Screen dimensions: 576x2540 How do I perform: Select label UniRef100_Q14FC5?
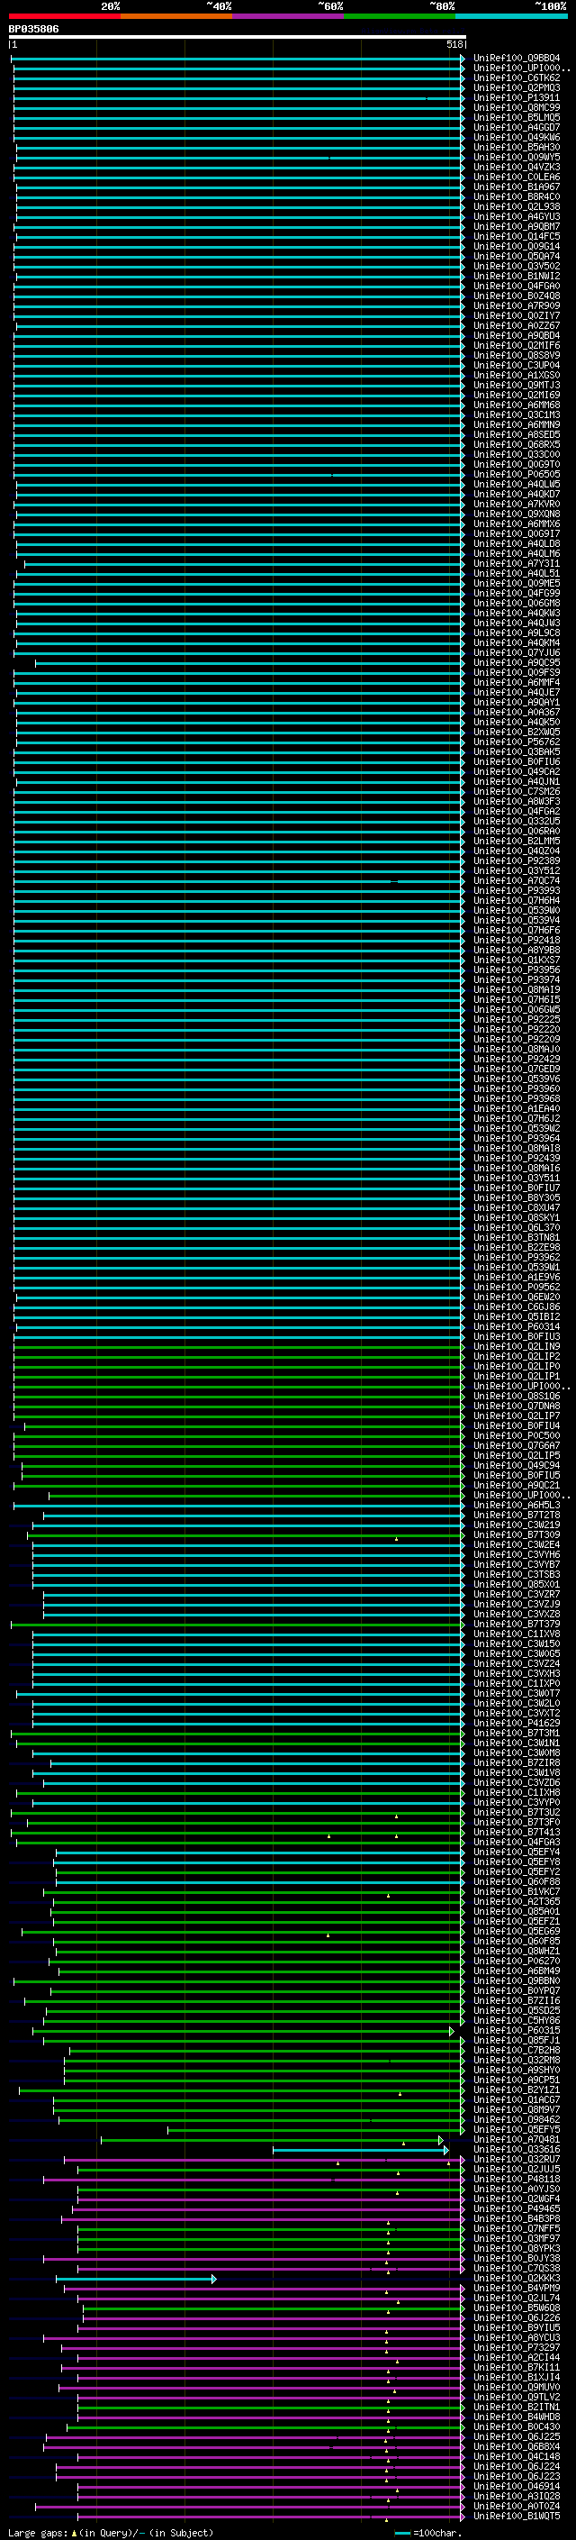517,237
